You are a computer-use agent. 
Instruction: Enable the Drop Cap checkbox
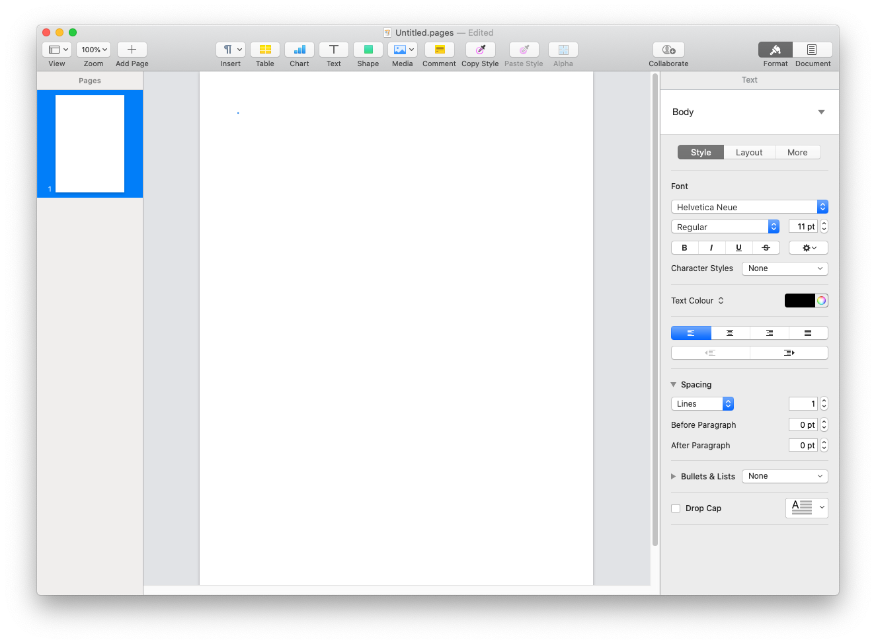(676, 508)
